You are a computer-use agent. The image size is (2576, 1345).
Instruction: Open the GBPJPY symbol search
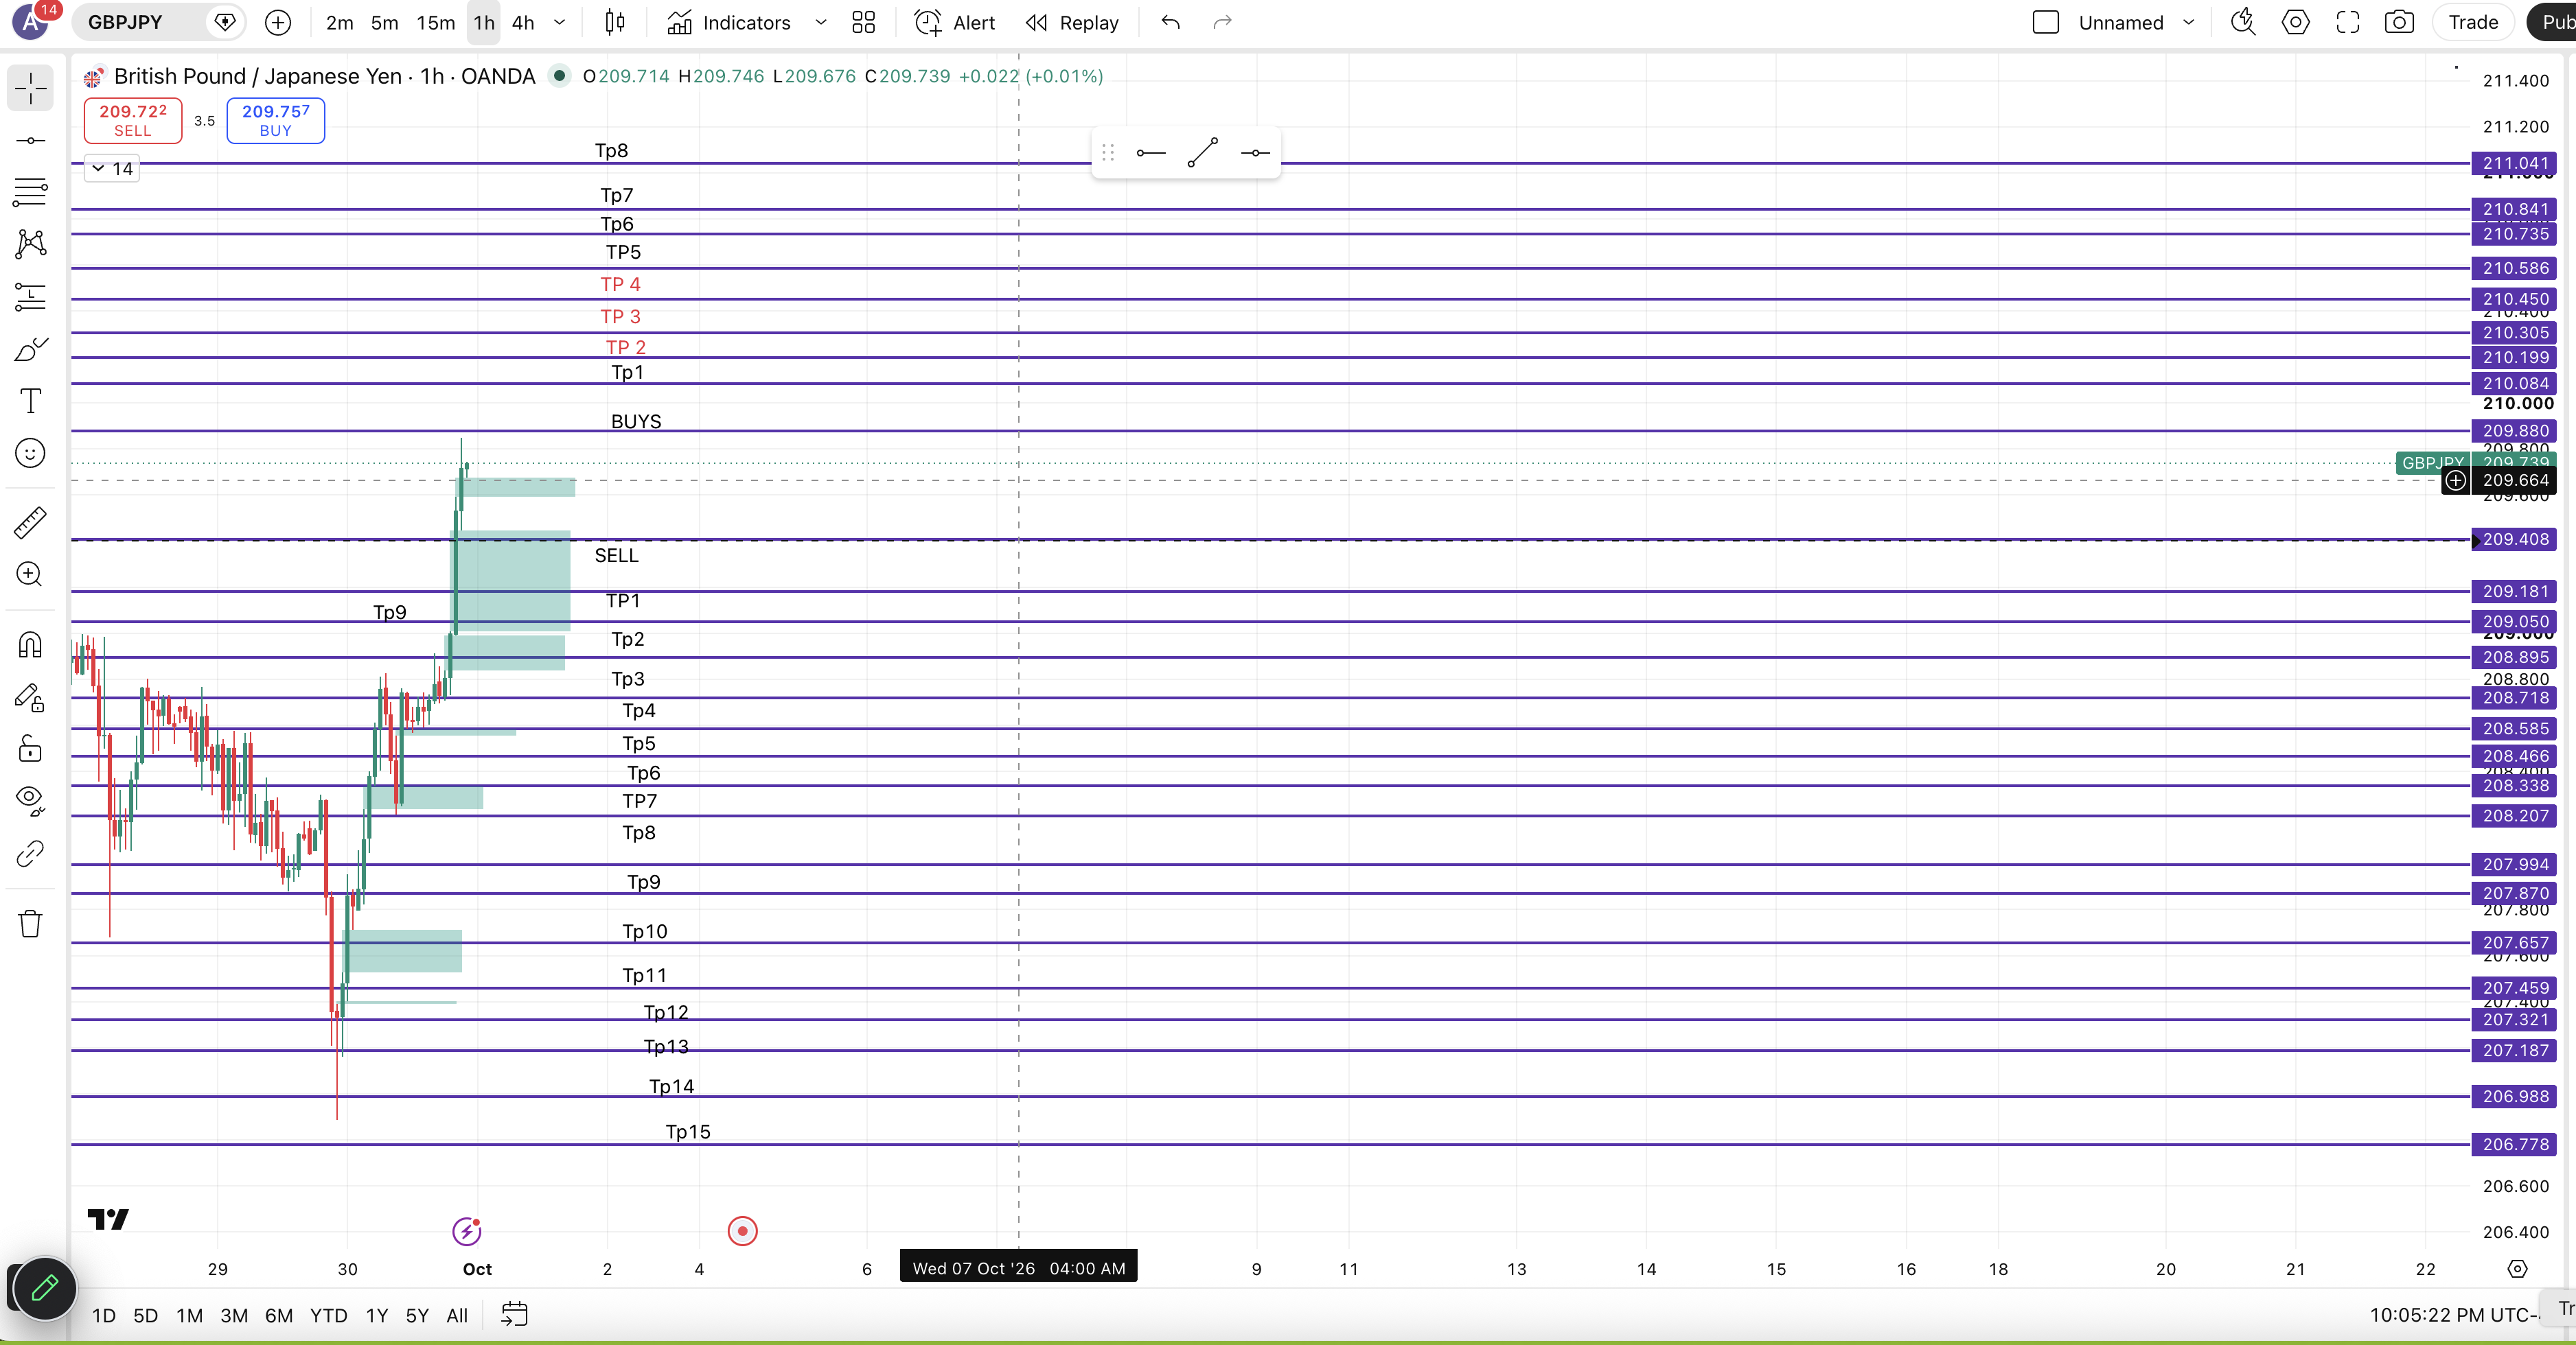pyautogui.click(x=125, y=22)
